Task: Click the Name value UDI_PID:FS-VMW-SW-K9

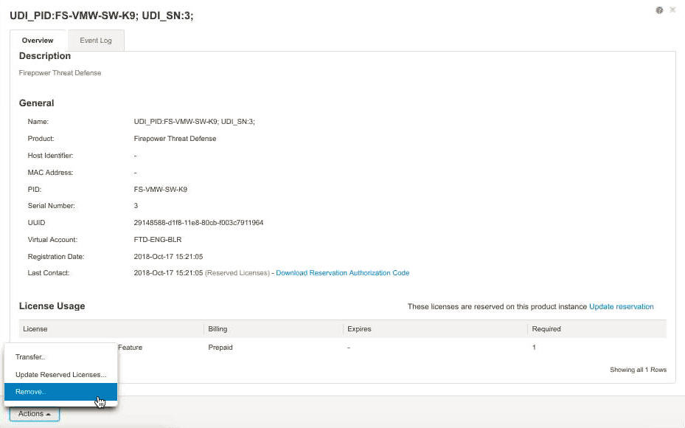Action: click(194, 122)
